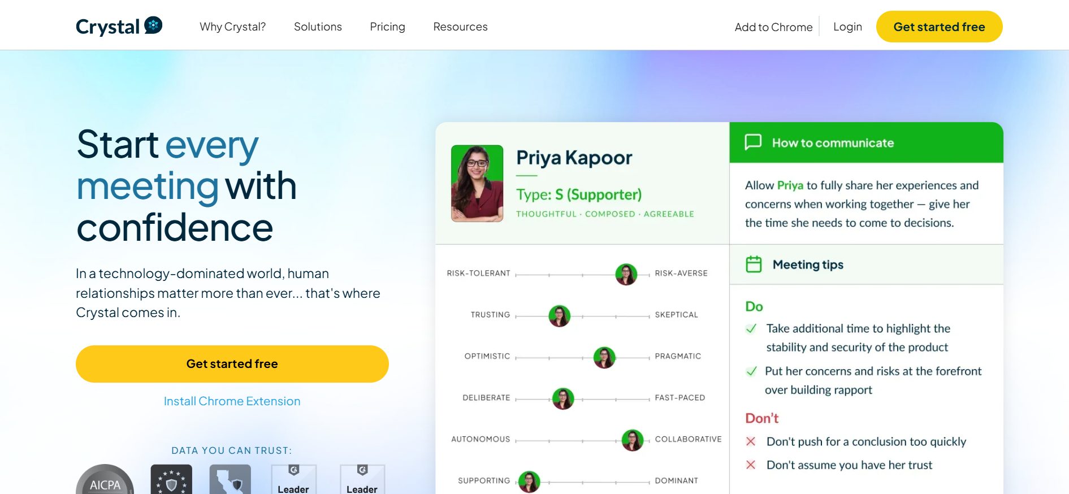1069x494 pixels.
Task: Click Priya Kapoor's profile photo
Action: pos(477,183)
